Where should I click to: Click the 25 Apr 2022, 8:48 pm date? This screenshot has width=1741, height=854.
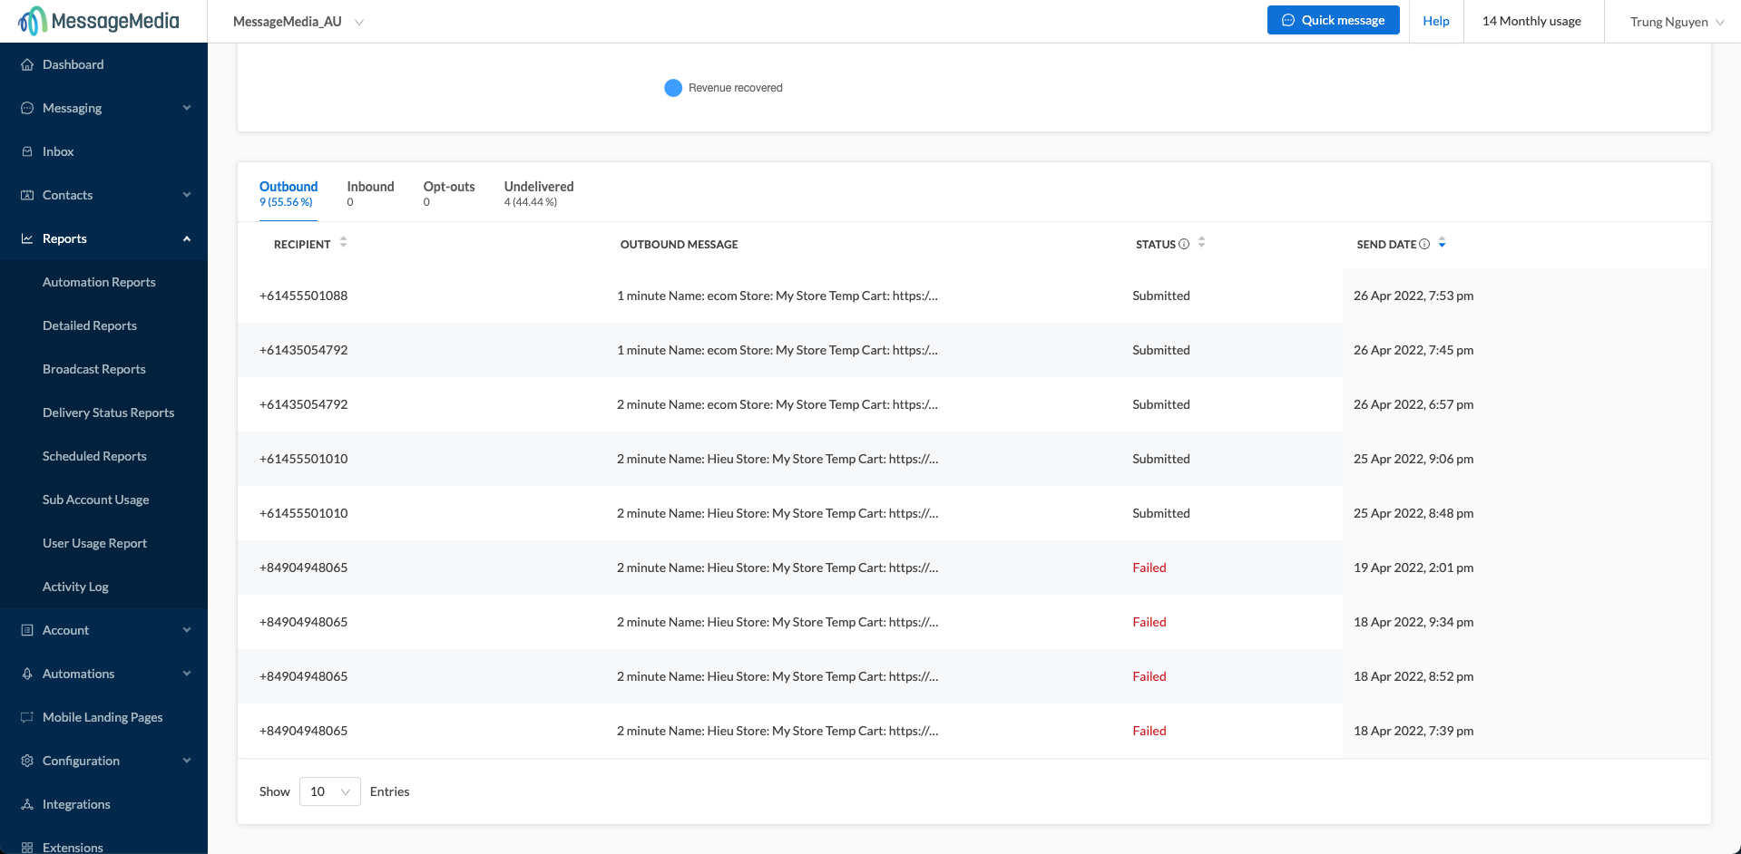point(1413,513)
